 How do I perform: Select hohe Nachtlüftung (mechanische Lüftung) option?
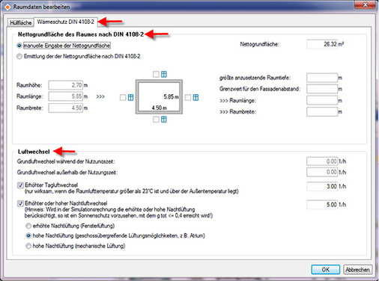tap(28, 246)
